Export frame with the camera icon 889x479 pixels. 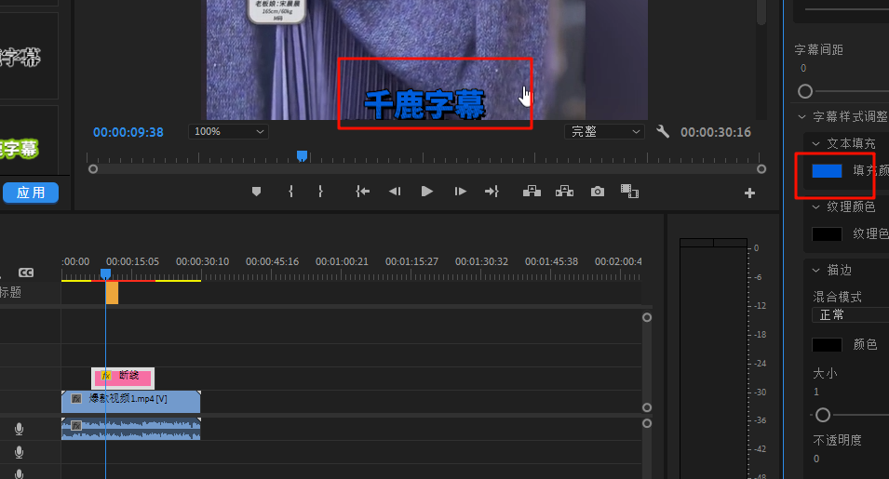[597, 192]
